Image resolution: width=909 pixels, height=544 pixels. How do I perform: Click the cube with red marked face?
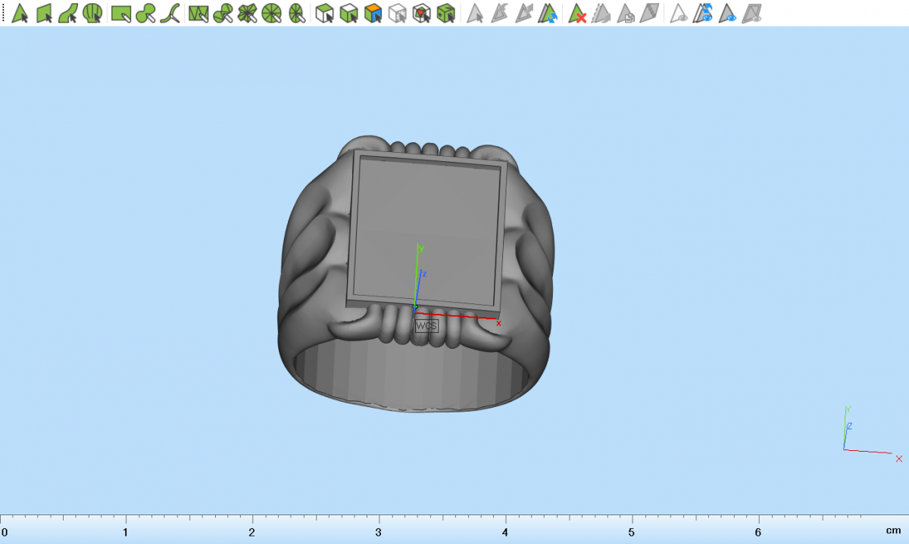click(x=422, y=13)
